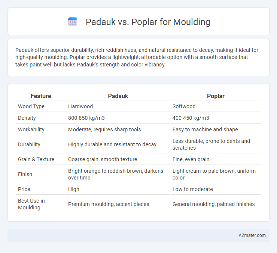Click the intro paragraph about Padauk durability

tap(137, 57)
